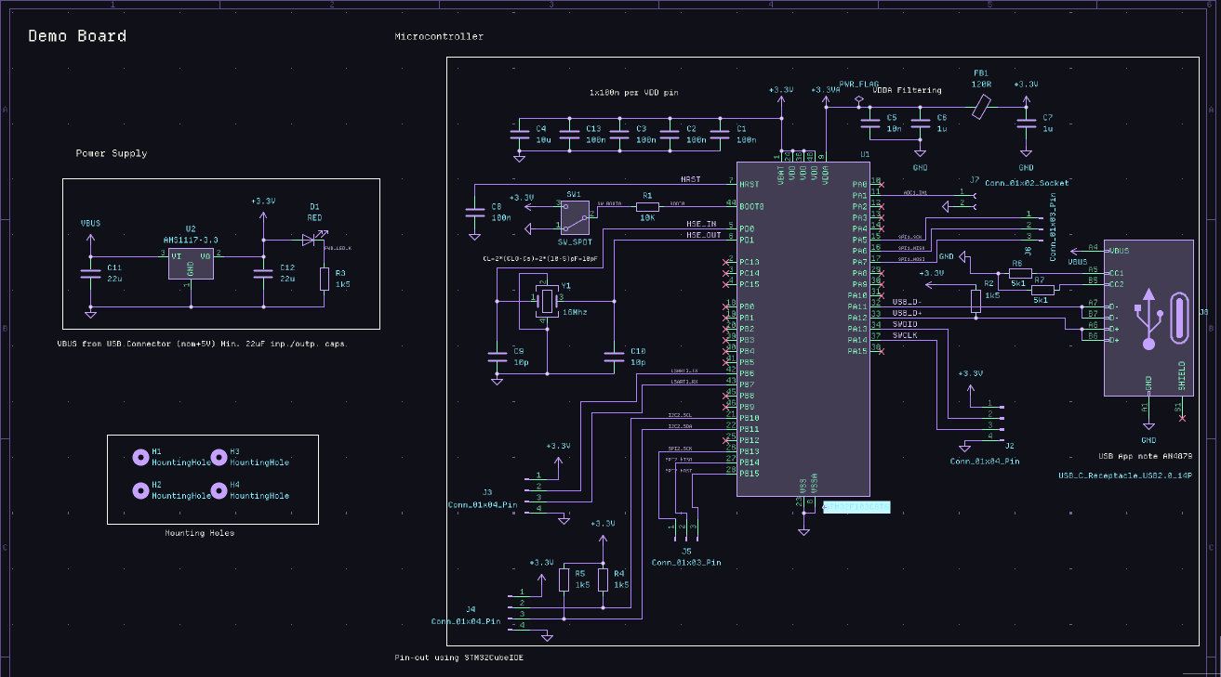This screenshot has width=1221, height=677.
Task: Select the ferrite bead FB1 symbol
Action: [x=981, y=109]
